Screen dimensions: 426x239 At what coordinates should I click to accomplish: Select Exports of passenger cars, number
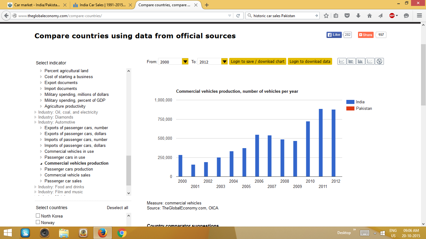pyautogui.click(x=76, y=128)
